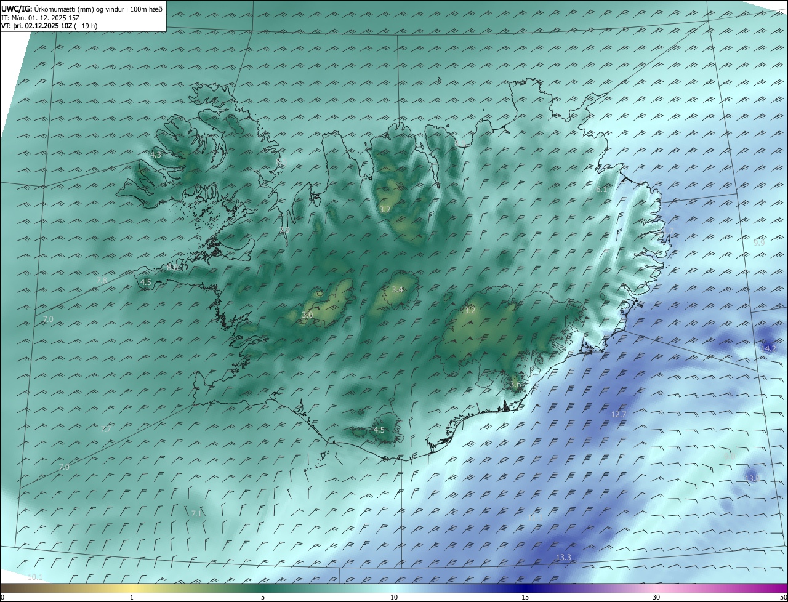Click the 11.1 value label
This screenshot has height=602, width=788.
point(535,518)
